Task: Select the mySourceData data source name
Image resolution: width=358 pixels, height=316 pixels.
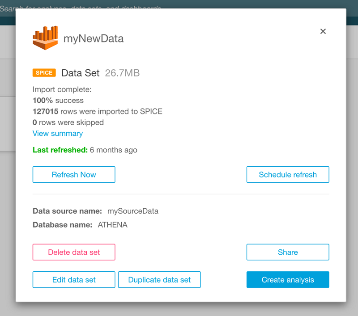Action: 133,211
